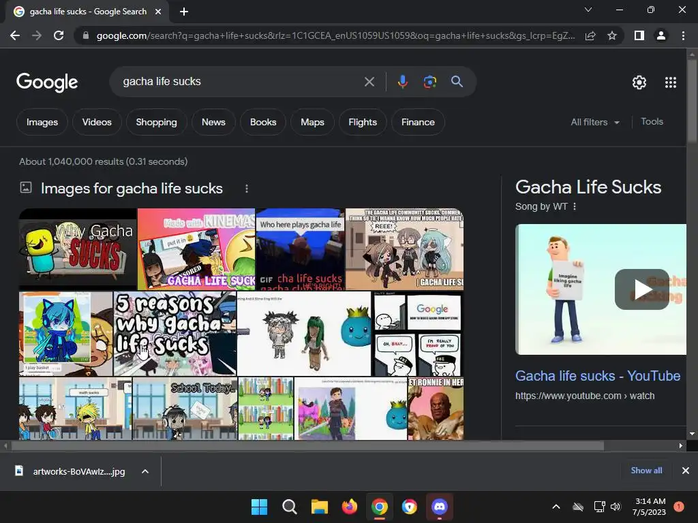Open Discord from taskbar

pyautogui.click(x=440, y=507)
